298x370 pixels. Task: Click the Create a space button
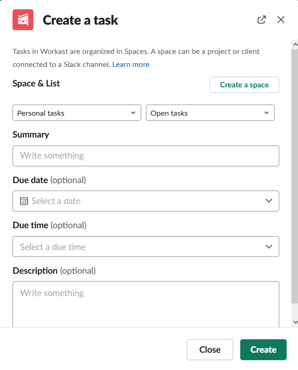click(244, 85)
